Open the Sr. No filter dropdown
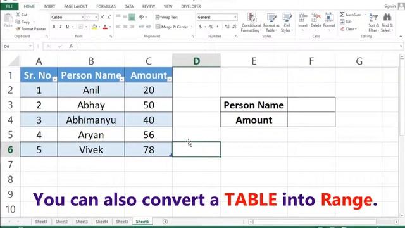 coord(54,79)
